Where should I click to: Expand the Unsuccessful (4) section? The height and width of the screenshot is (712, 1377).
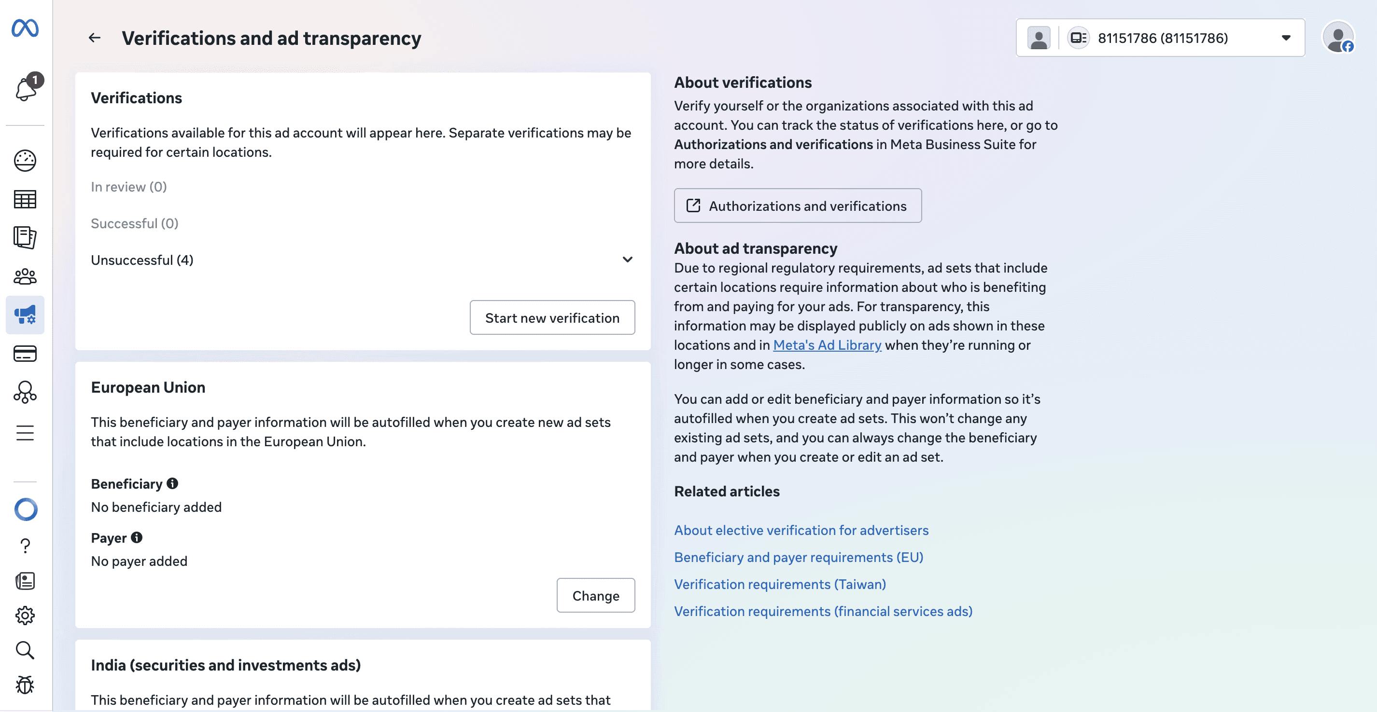click(627, 260)
